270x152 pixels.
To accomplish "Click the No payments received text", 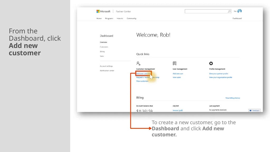I will coord(218,110).
